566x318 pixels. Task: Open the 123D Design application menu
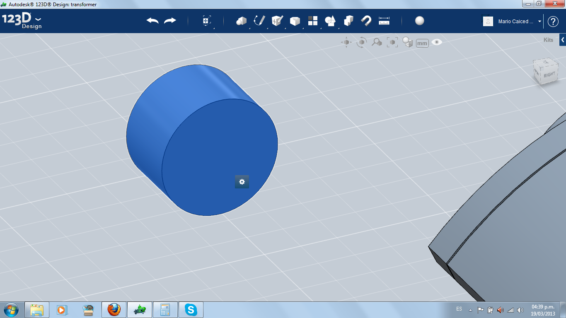(x=22, y=21)
